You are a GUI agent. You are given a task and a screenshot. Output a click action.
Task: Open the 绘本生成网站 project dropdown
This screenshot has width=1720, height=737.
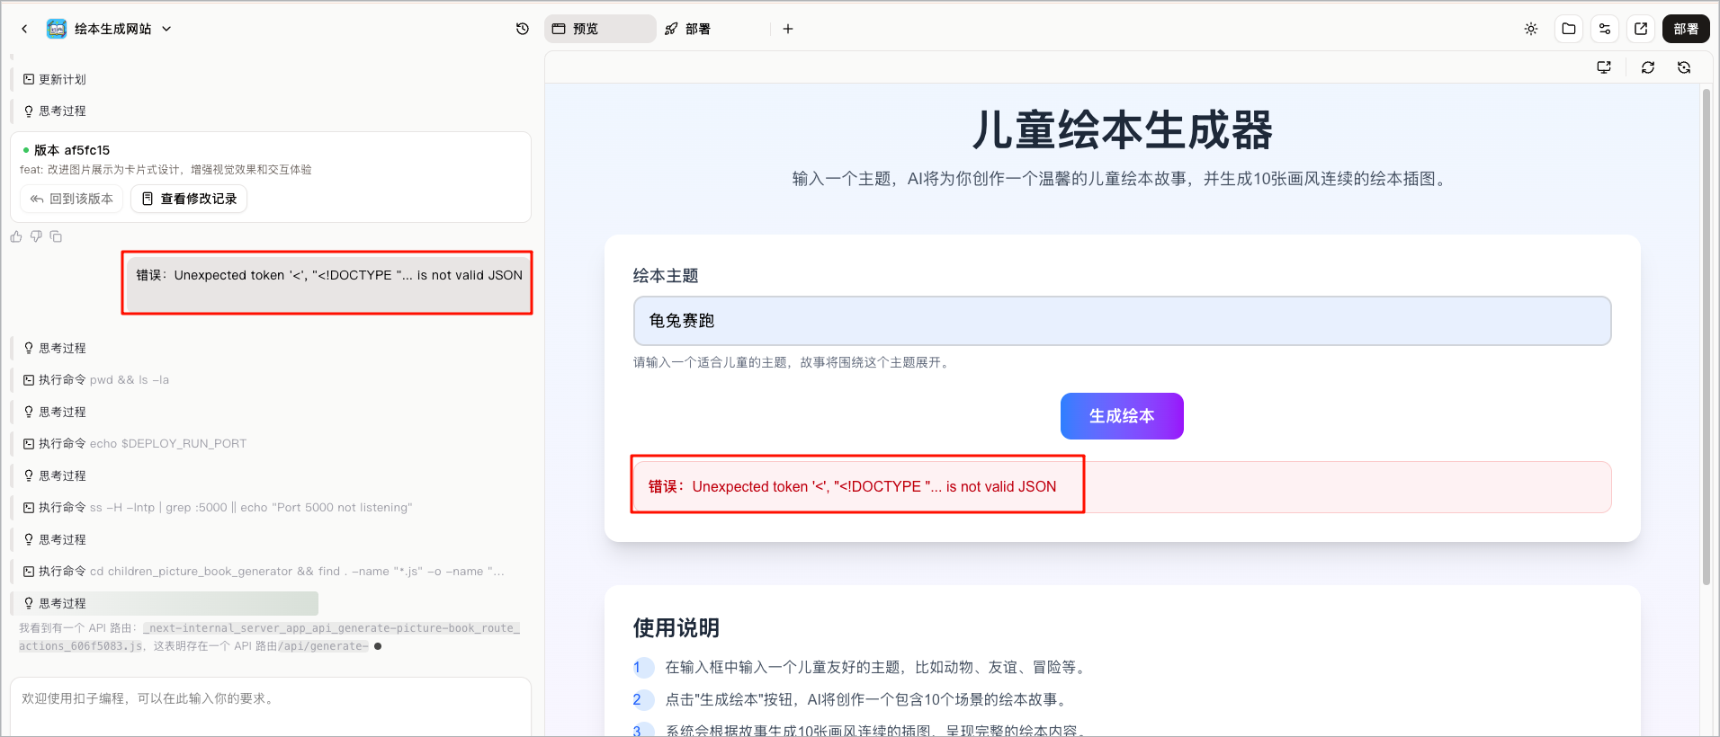(x=166, y=29)
